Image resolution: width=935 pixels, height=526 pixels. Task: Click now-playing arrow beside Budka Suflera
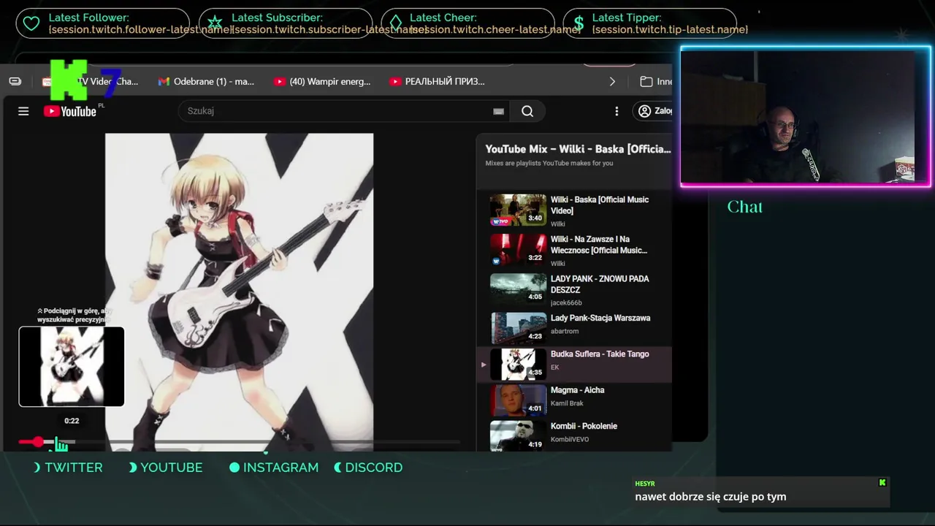pyautogui.click(x=483, y=364)
